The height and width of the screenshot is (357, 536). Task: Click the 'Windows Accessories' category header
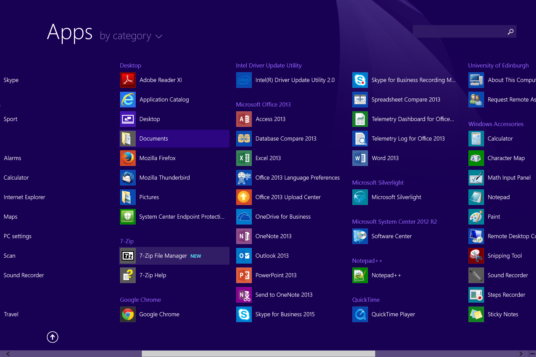coord(496,124)
